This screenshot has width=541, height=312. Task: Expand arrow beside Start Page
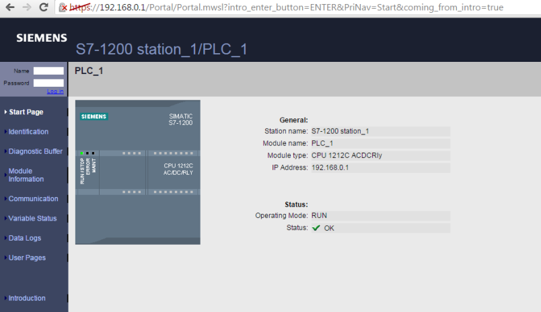coord(5,112)
